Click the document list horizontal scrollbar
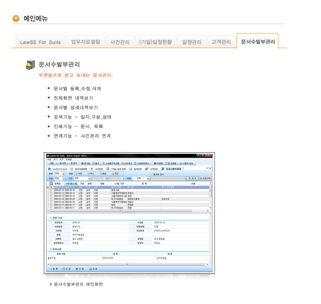 click(x=121, y=211)
